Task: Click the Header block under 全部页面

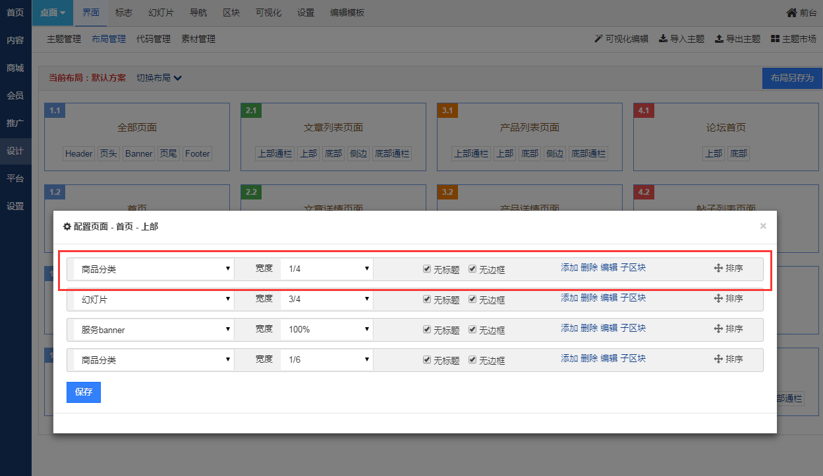Action: point(78,153)
